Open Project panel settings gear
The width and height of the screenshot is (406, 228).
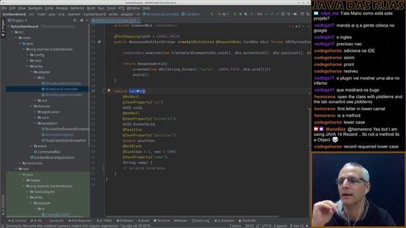tap(82, 20)
